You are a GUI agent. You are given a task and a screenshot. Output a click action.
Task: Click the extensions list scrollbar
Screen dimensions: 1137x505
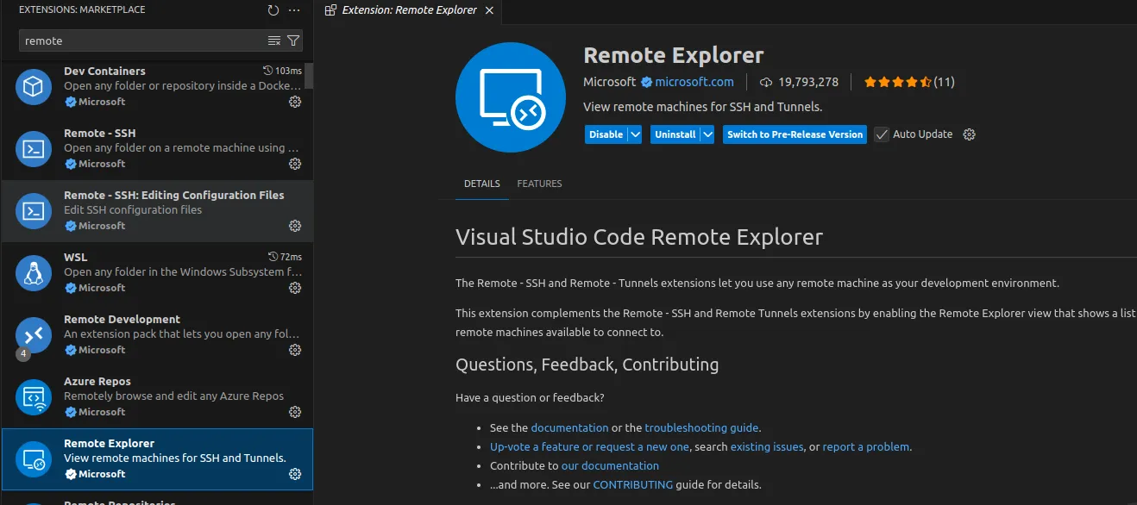click(309, 76)
